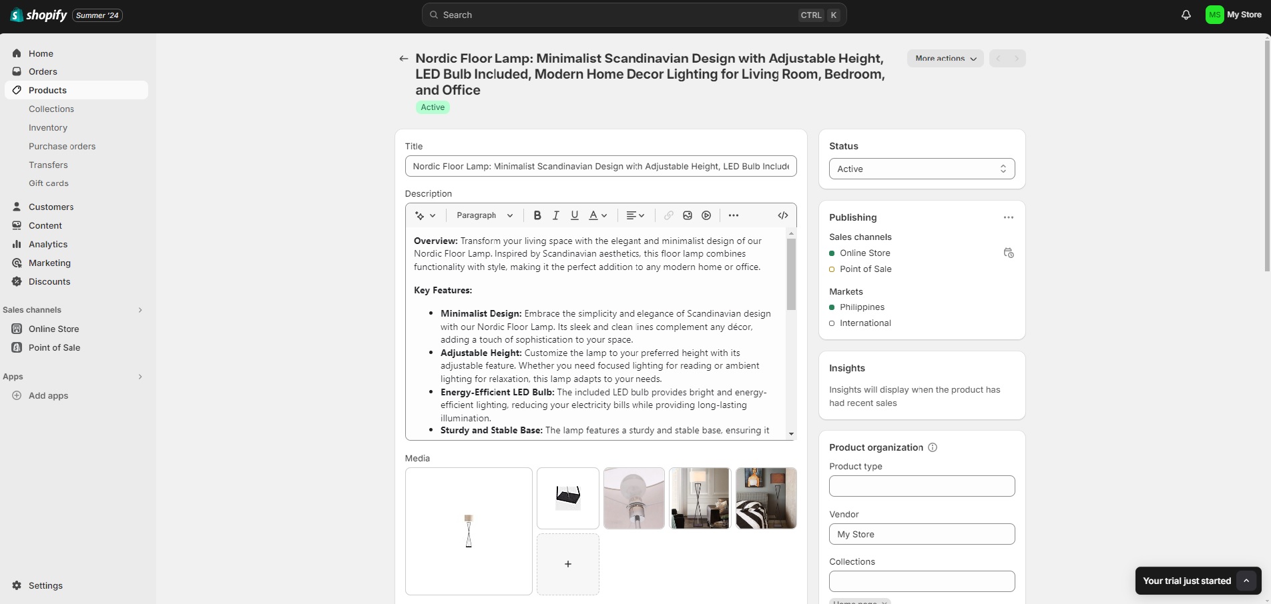Open AI magic generate text menu
The width and height of the screenshot is (1271, 604).
tap(425, 215)
